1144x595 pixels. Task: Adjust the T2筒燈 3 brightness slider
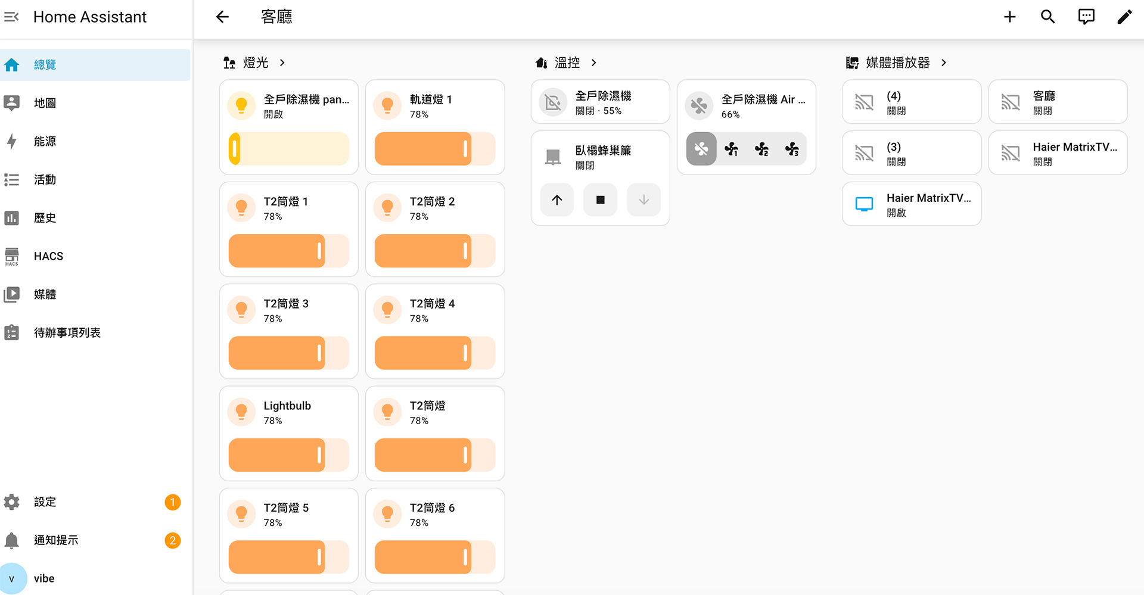[x=289, y=353]
